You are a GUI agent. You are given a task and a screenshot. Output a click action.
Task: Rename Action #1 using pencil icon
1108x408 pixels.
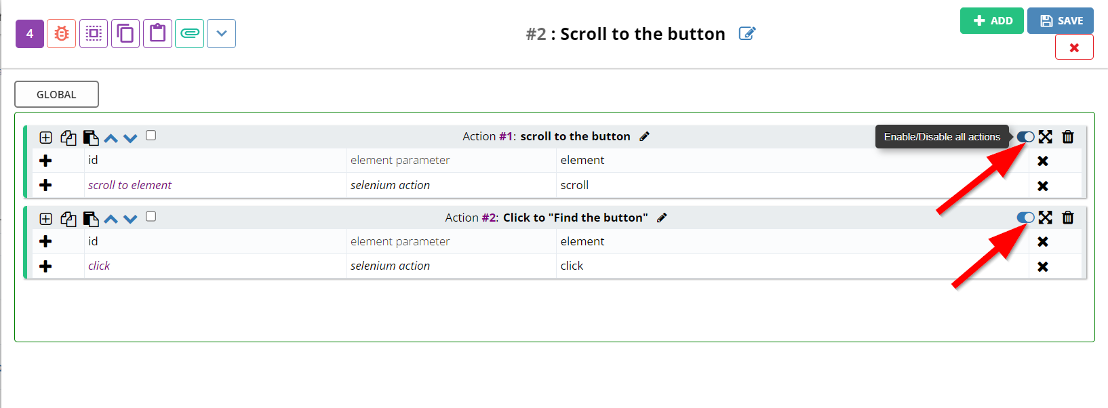[x=645, y=136]
